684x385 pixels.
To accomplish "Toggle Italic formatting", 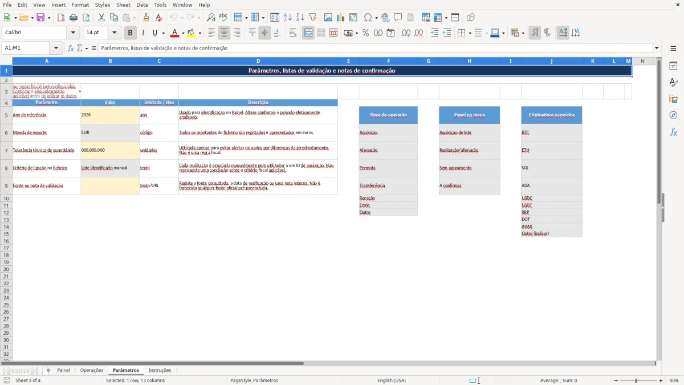I will point(143,33).
